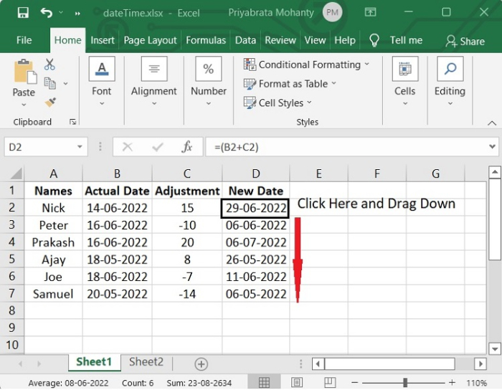Viewport: 502px width, 390px height.
Task: Click the Save icon in title bar
Action: pyautogui.click(x=22, y=13)
